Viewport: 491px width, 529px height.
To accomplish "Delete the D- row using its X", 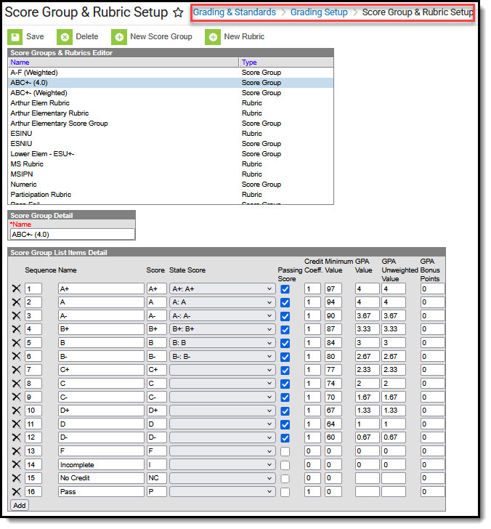I will point(16,437).
